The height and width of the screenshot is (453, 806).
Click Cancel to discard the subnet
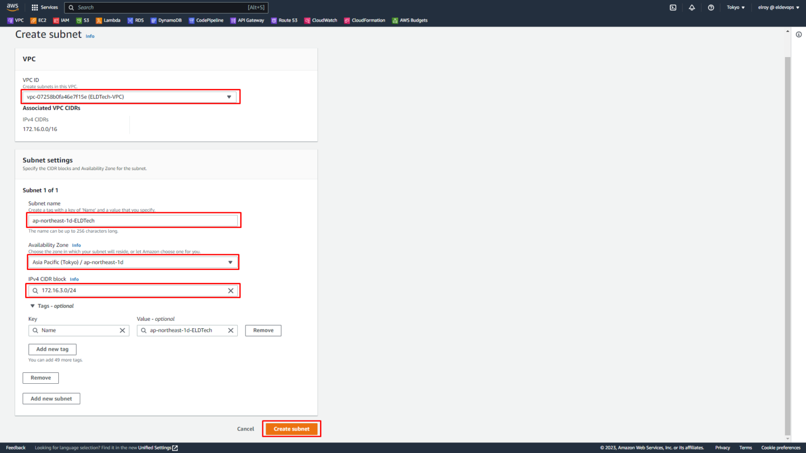(245, 429)
